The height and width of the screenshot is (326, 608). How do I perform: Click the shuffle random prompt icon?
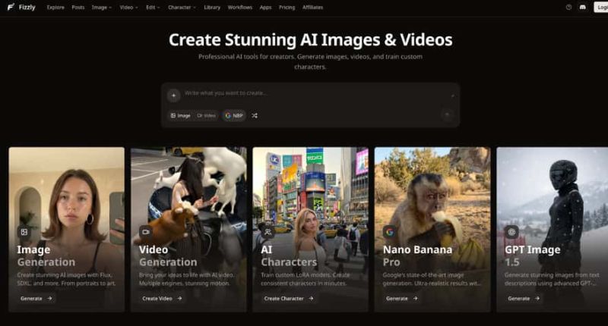[x=255, y=115]
